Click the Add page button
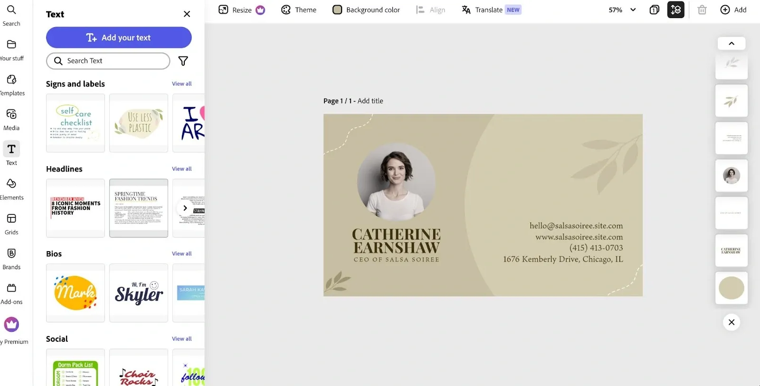The width and height of the screenshot is (760, 386). tap(733, 10)
